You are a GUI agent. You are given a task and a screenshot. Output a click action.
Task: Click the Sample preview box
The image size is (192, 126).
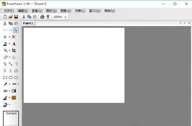click(x=11, y=118)
